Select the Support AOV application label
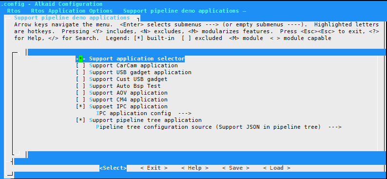 [x=128, y=93]
